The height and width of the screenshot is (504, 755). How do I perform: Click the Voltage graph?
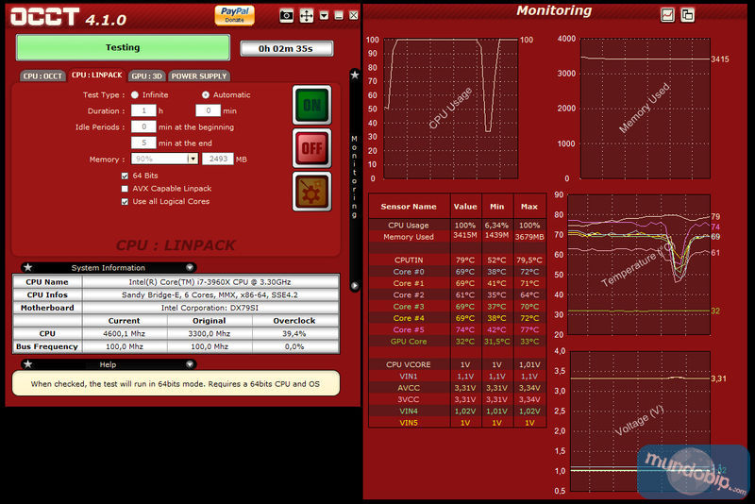click(x=641, y=421)
